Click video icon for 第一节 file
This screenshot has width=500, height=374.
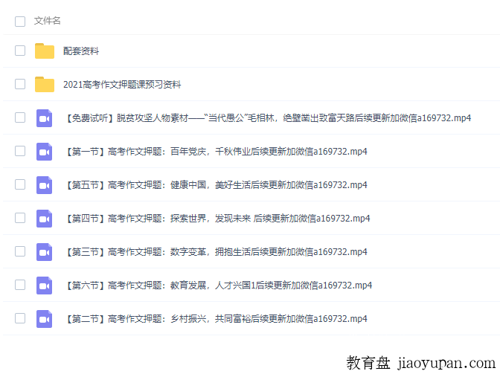[x=45, y=152]
